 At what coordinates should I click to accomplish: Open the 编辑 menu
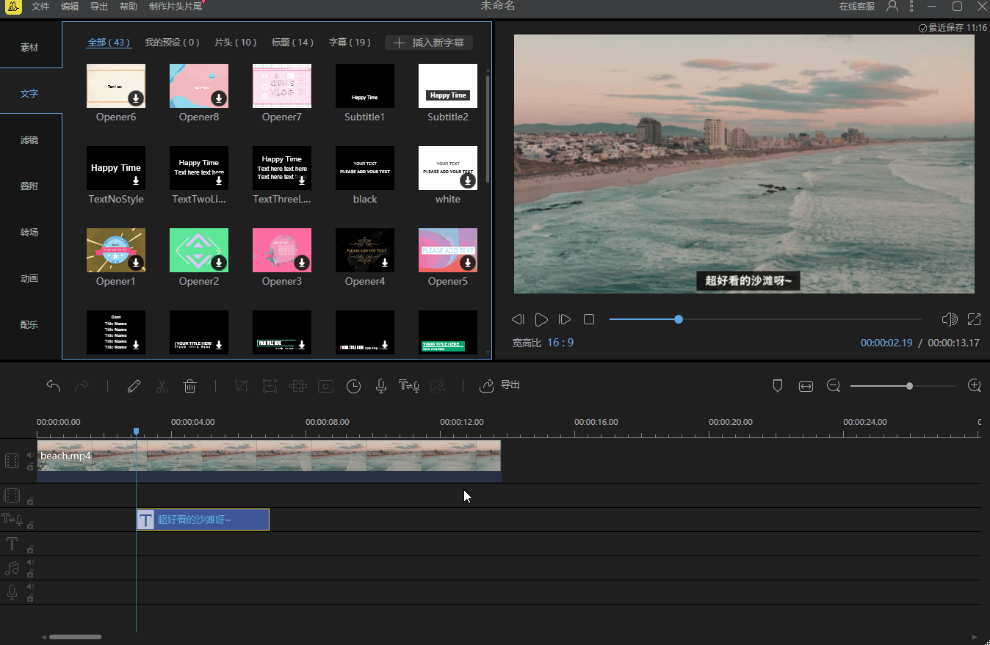[70, 7]
